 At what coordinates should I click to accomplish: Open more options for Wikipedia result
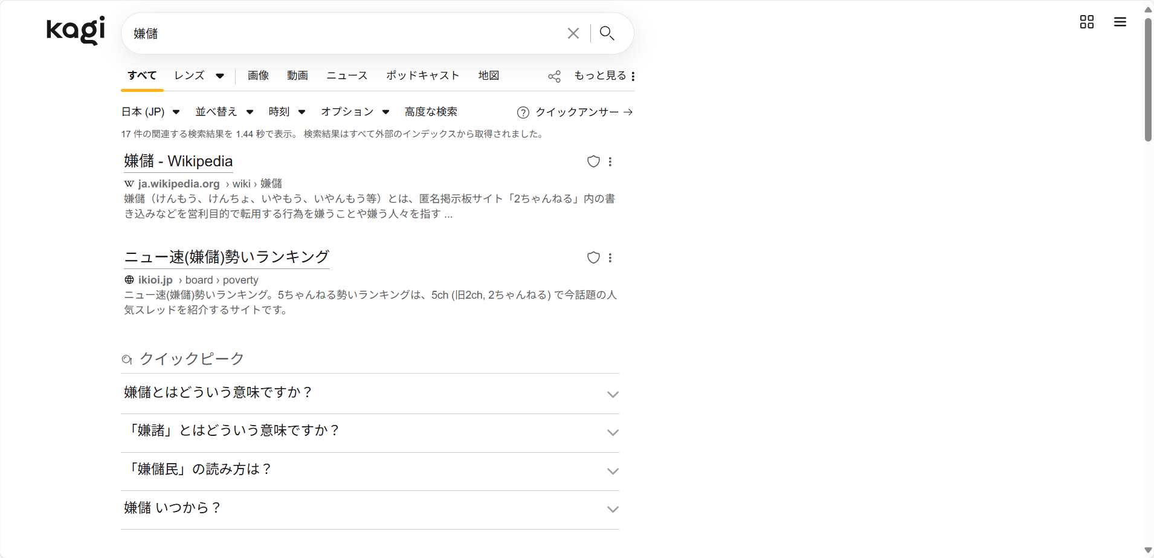[x=610, y=161]
